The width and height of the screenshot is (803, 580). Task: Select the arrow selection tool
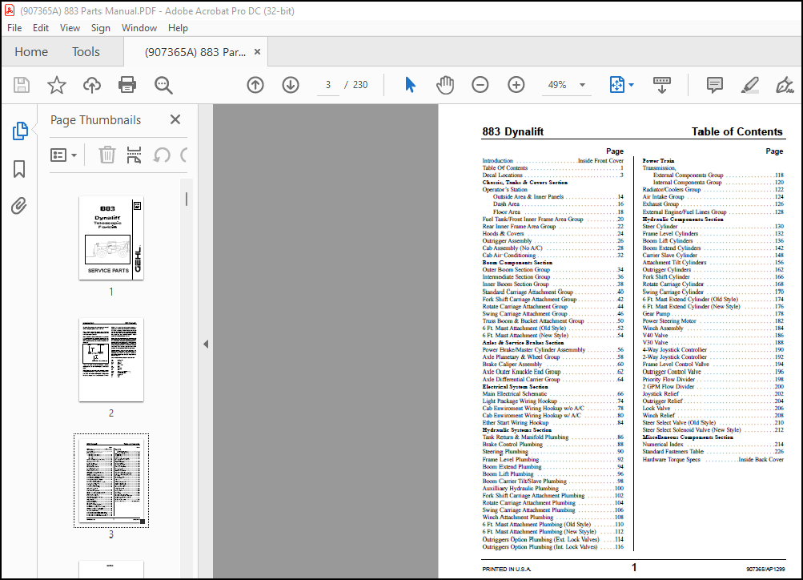coord(410,85)
